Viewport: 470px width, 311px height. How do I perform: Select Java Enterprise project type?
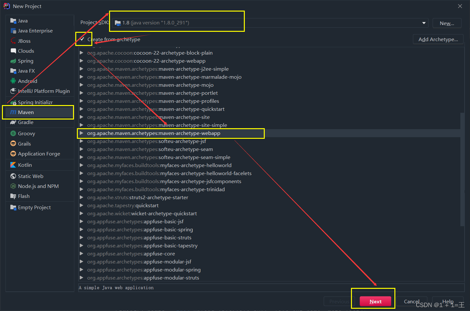click(x=40, y=31)
